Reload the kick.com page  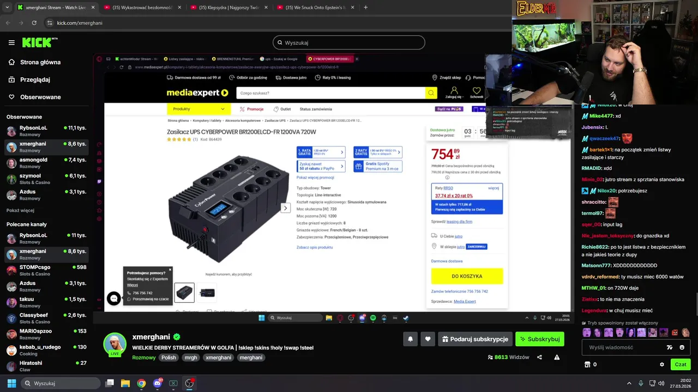34,23
